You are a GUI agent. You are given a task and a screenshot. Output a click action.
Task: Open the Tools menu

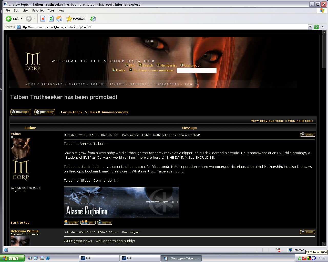click(x=51, y=10)
